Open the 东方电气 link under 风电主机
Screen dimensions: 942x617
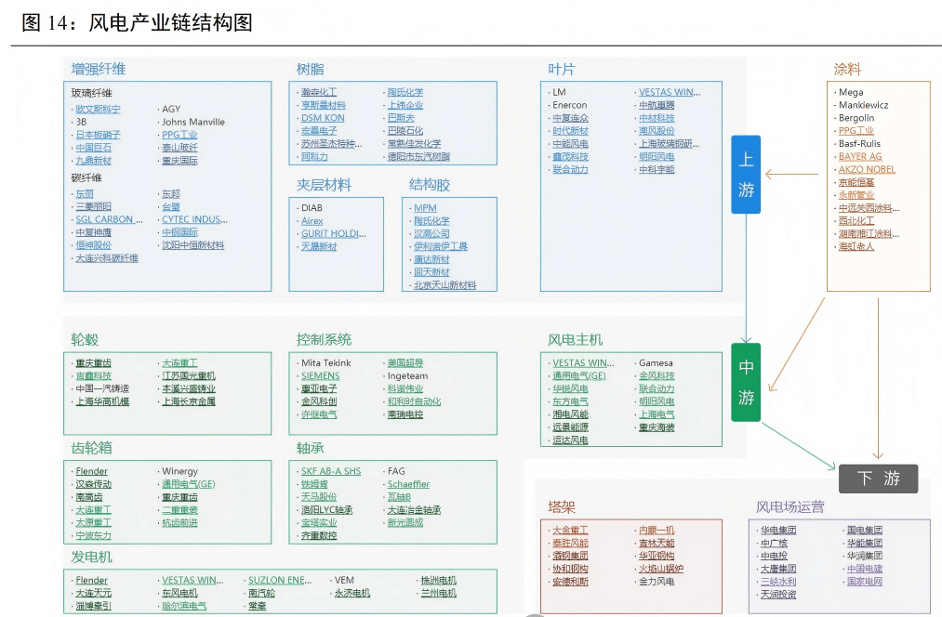(570, 401)
